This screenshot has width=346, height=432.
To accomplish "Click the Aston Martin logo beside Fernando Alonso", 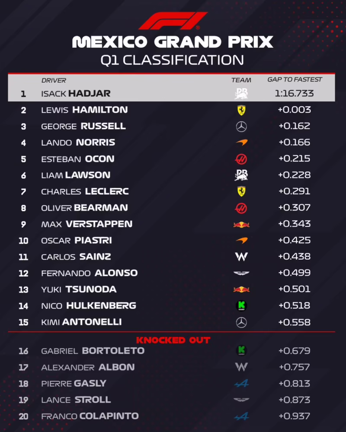I will tap(241, 273).
